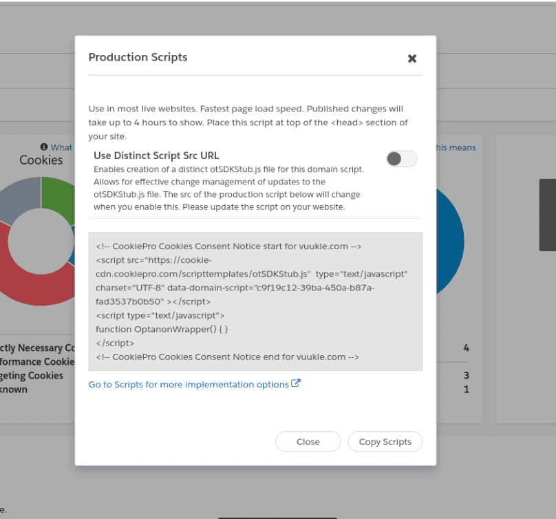
Task: Click the "geting Cookies" legend row
Action: [32, 376]
